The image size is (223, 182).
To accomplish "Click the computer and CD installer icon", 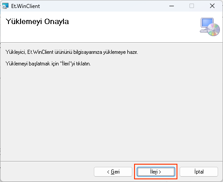I will pyautogui.click(x=210, y=27).
